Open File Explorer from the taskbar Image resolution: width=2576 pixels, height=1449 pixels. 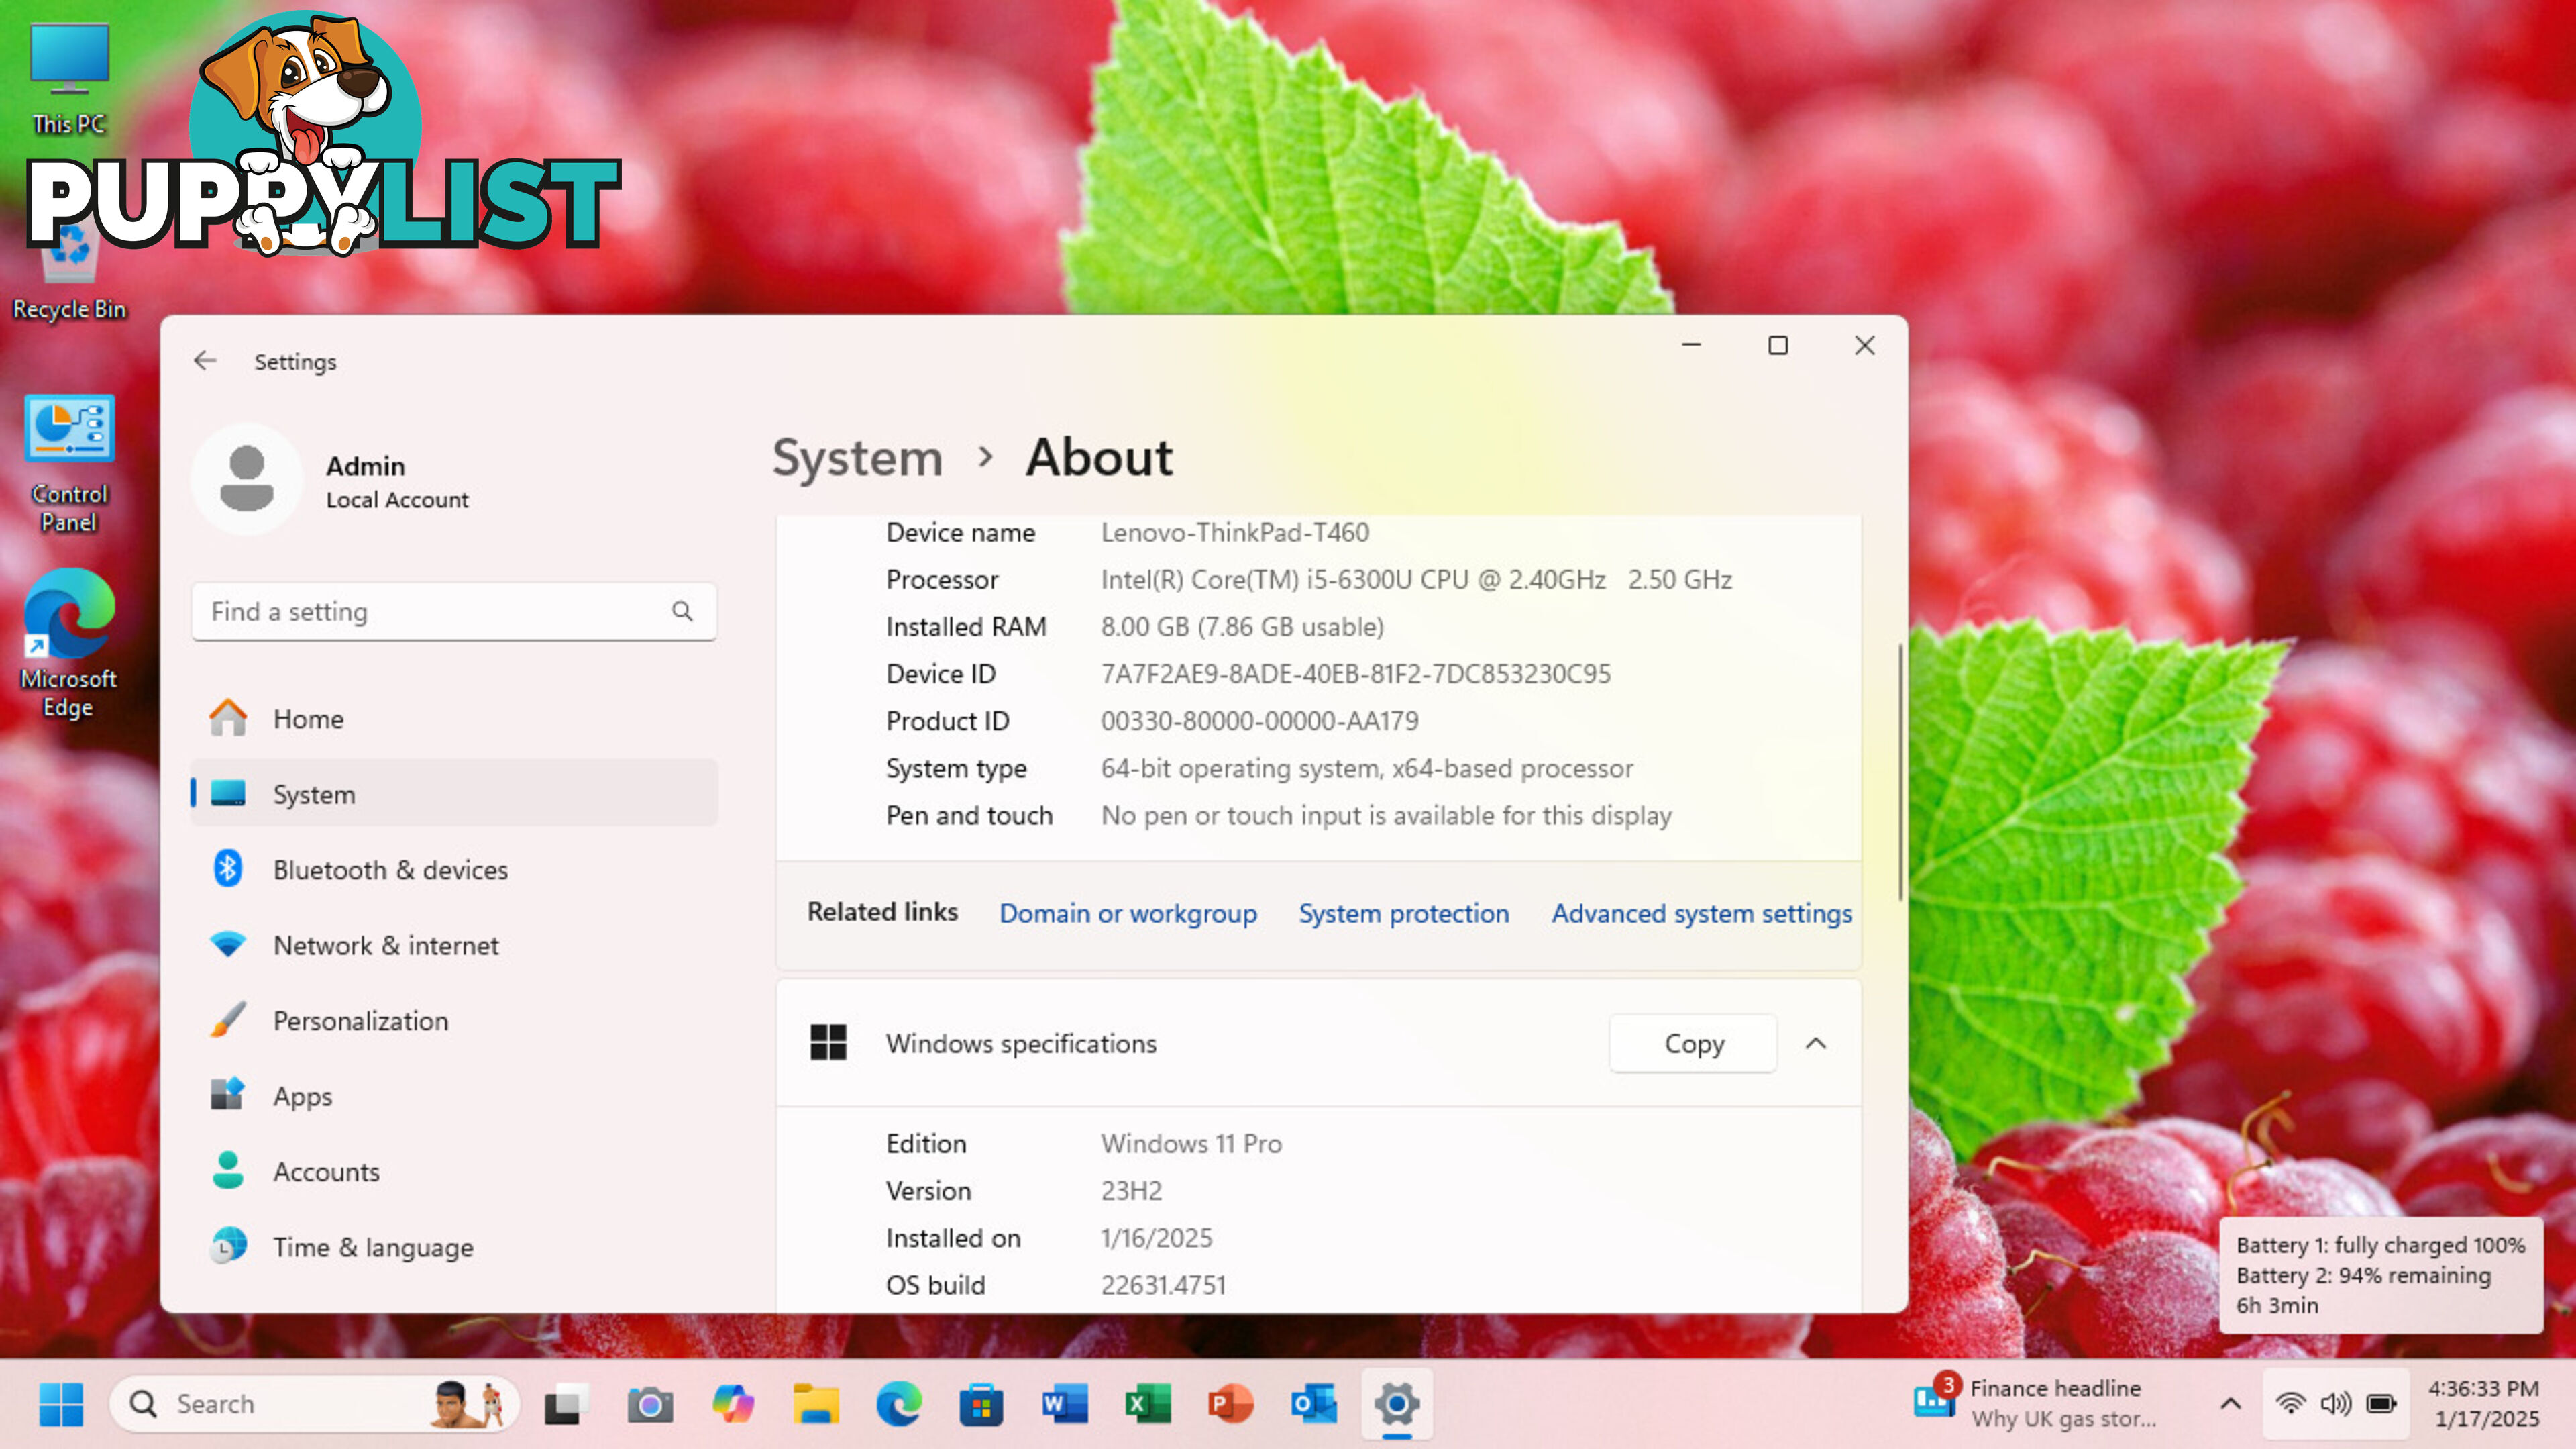816,1404
